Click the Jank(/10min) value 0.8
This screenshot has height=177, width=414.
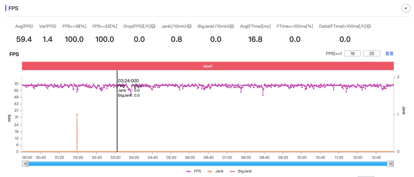coord(176,39)
